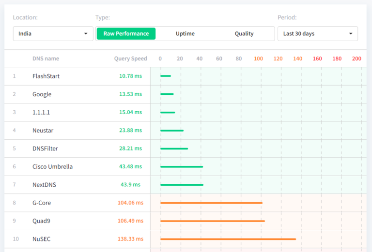Select Neustar in the DNS list

[x=43, y=131]
